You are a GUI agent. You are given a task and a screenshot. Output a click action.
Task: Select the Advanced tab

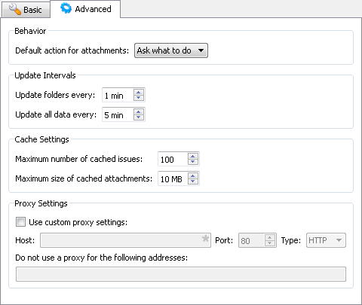point(85,9)
